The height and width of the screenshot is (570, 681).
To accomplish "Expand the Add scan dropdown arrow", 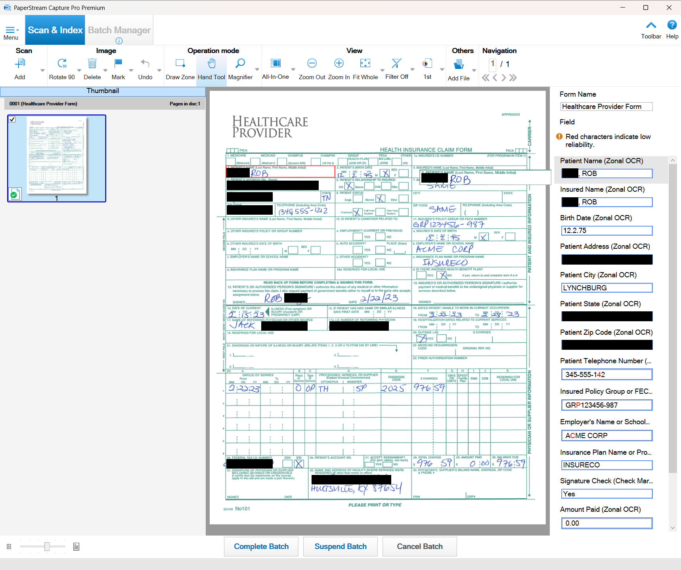I will pos(42,71).
